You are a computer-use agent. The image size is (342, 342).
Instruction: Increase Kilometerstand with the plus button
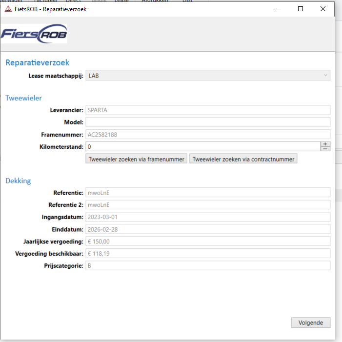point(325,144)
